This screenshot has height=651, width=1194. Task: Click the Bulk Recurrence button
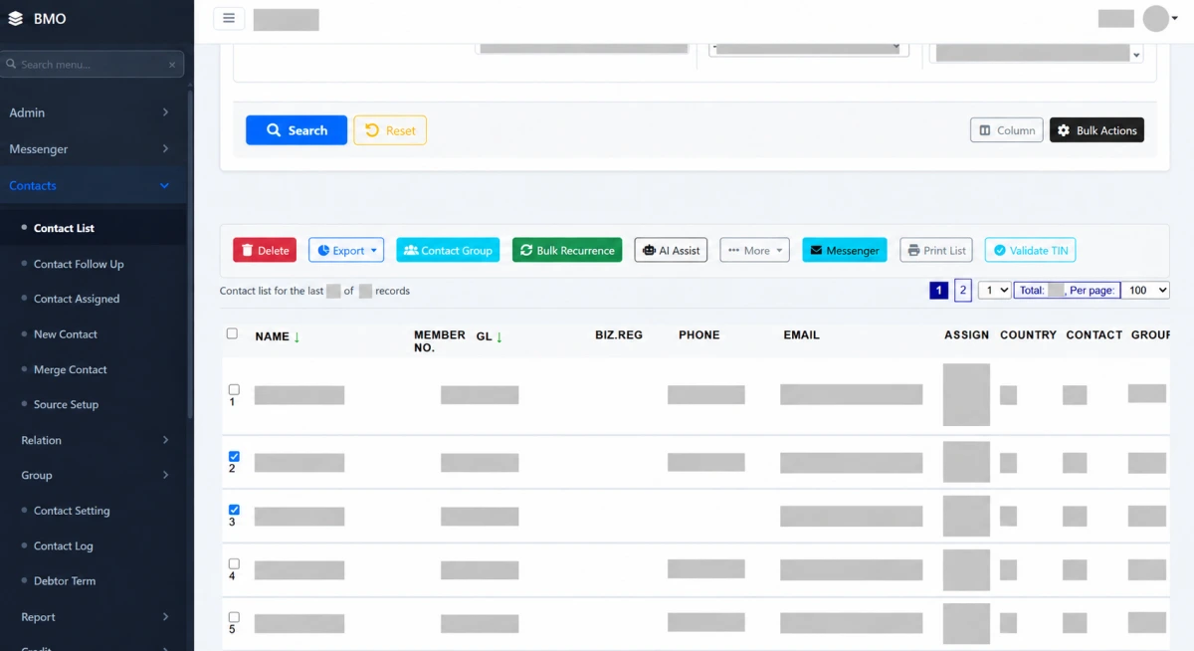point(567,250)
